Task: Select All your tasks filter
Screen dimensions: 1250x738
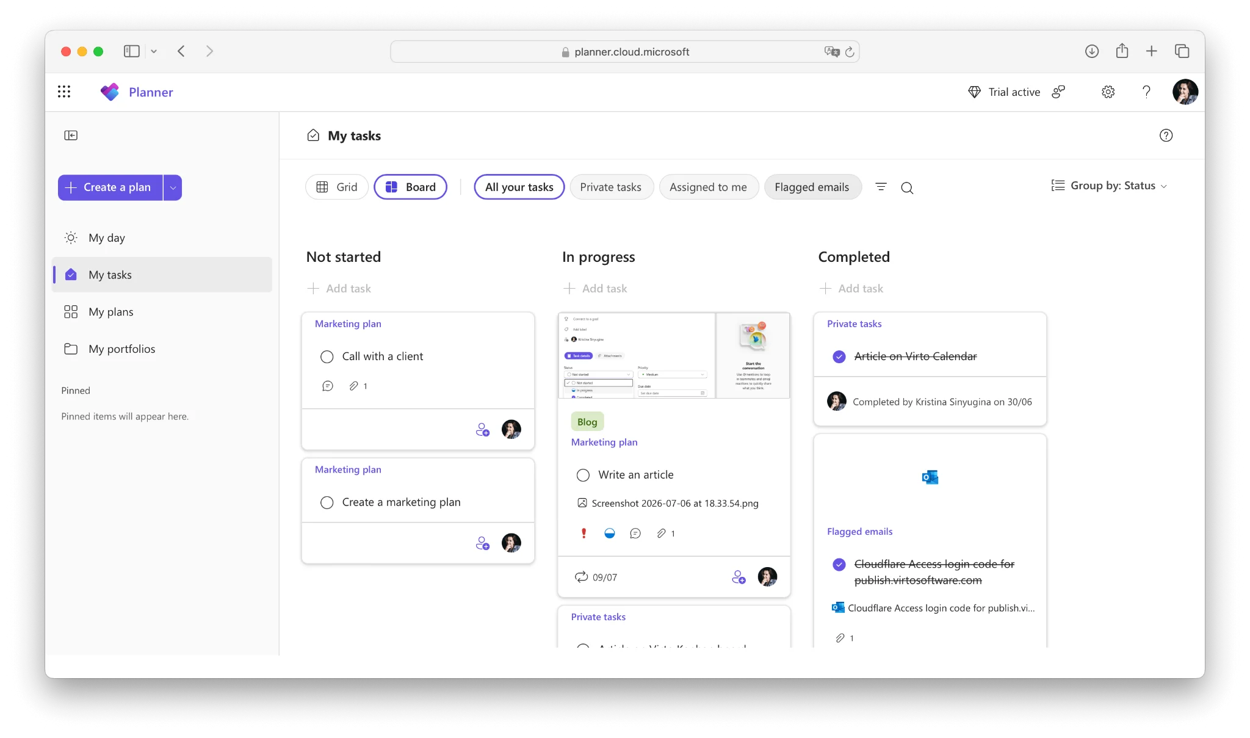Action: [519, 187]
